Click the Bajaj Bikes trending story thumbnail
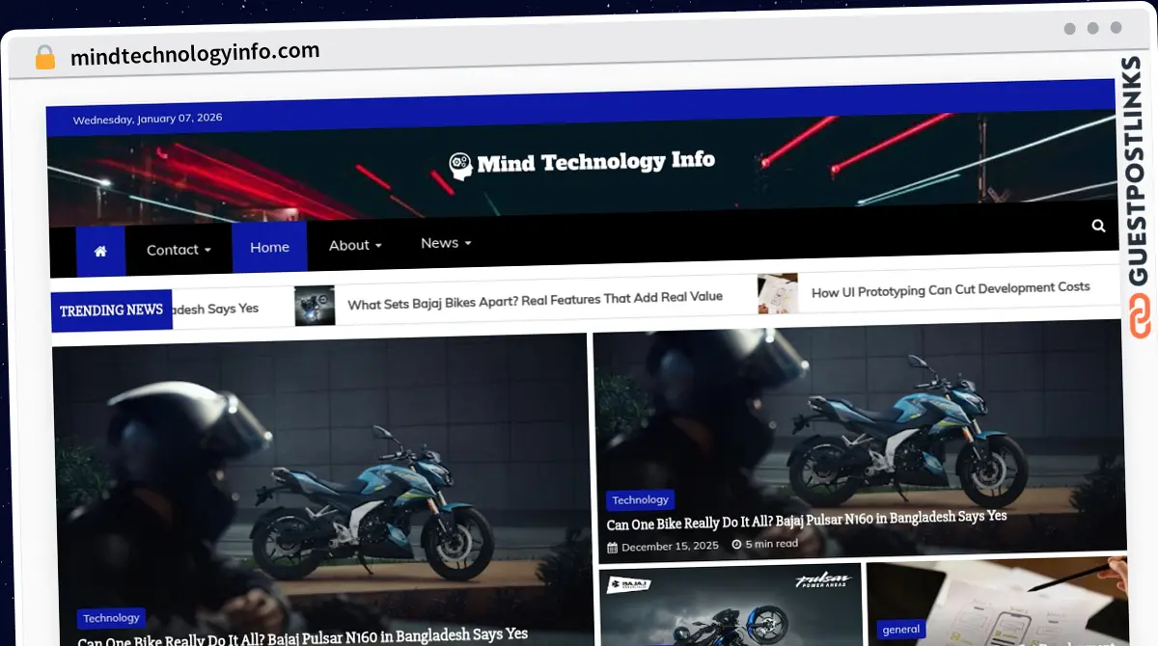The image size is (1158, 646). (x=315, y=305)
